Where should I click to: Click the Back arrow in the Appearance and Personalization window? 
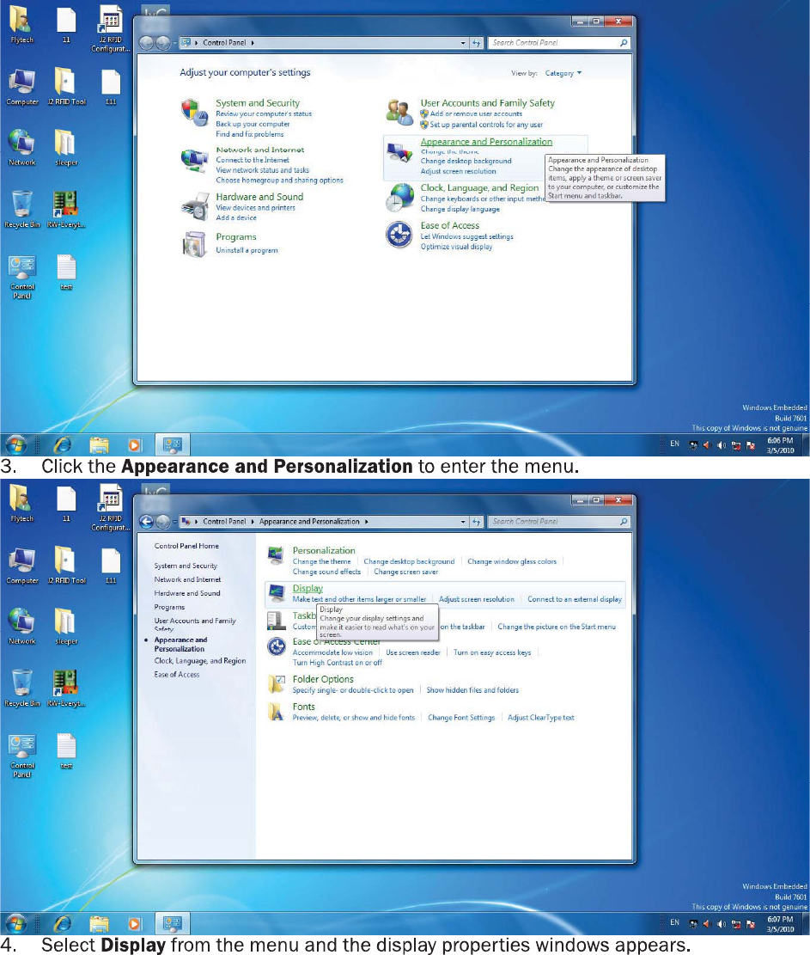coord(146,522)
